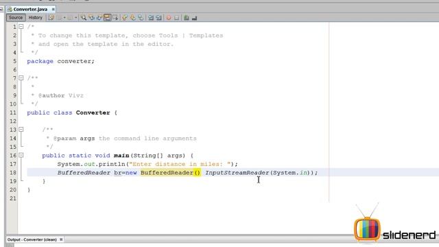Go to next bookmark icon
The width and height of the screenshot is (439, 247).
pyautogui.click(x=132, y=18)
